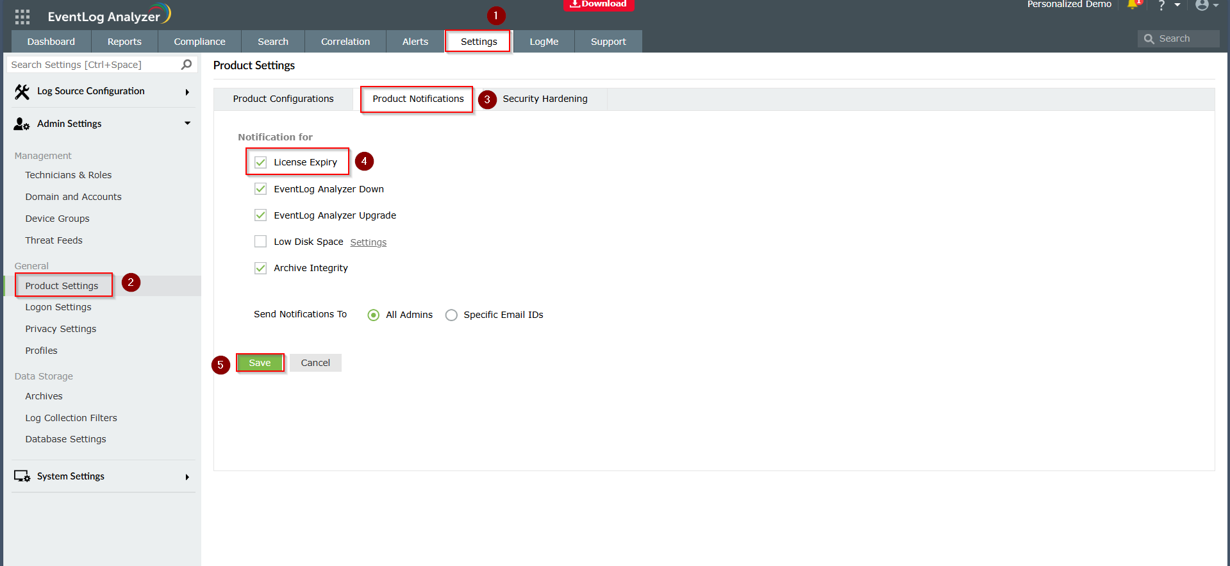Open Logon Settings

pyautogui.click(x=58, y=307)
